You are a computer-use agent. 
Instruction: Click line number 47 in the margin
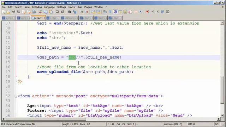point(8,72)
